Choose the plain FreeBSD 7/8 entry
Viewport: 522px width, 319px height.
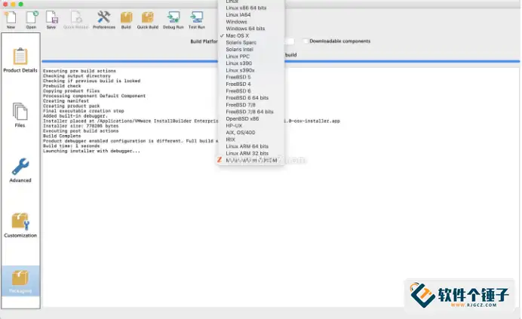(241, 105)
